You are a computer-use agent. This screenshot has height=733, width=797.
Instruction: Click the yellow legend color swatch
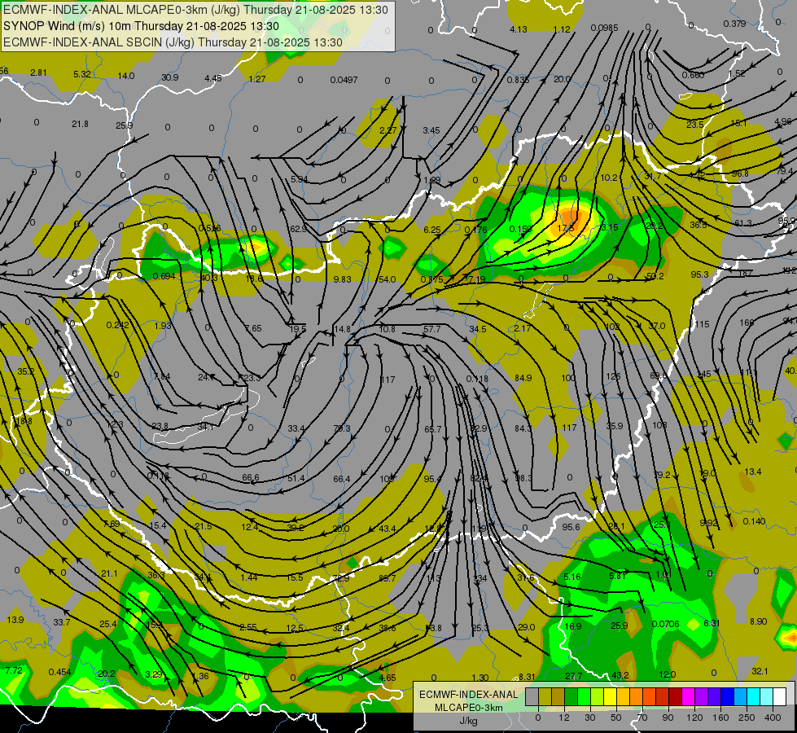tap(610, 696)
